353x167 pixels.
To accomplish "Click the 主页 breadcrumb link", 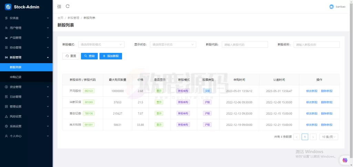I will tap(60, 18).
